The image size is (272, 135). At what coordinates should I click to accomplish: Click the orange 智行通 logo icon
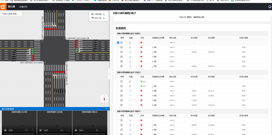click(3, 7)
